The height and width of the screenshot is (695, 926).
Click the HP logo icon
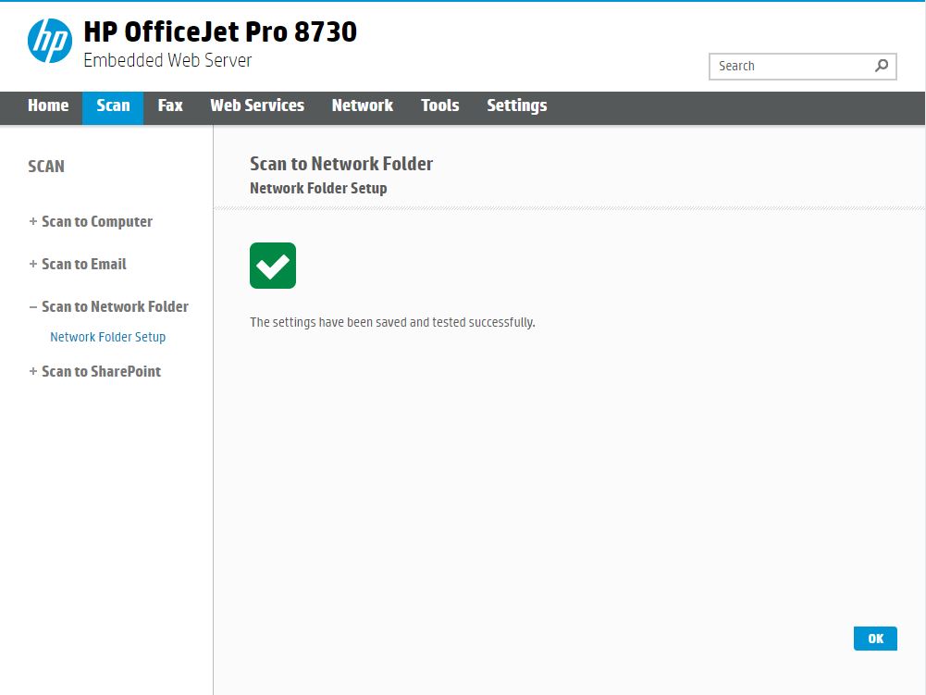pyautogui.click(x=50, y=41)
